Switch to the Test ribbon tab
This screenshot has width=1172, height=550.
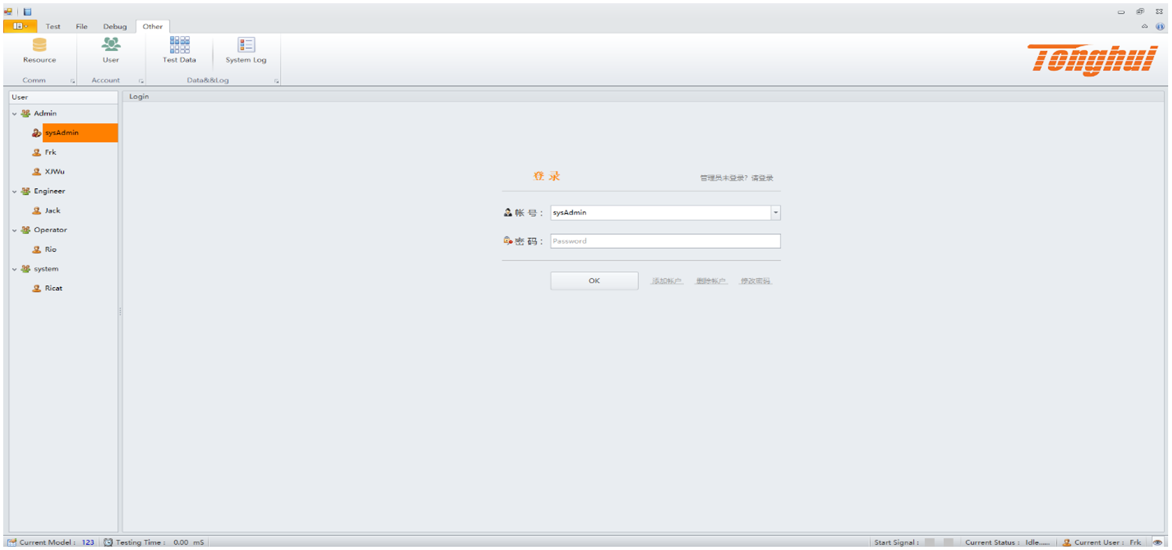[x=53, y=26]
